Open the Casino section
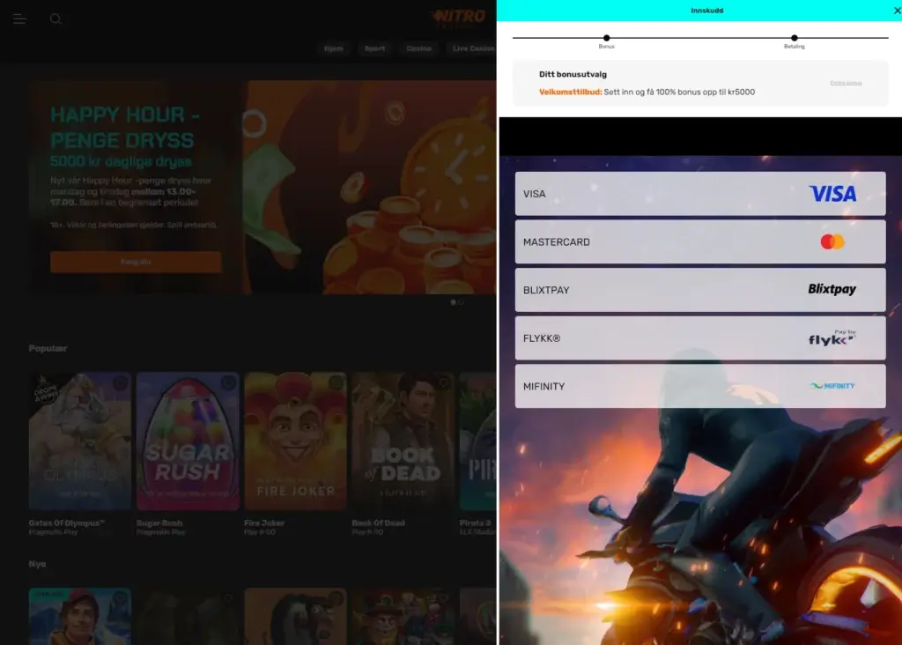 (x=418, y=48)
